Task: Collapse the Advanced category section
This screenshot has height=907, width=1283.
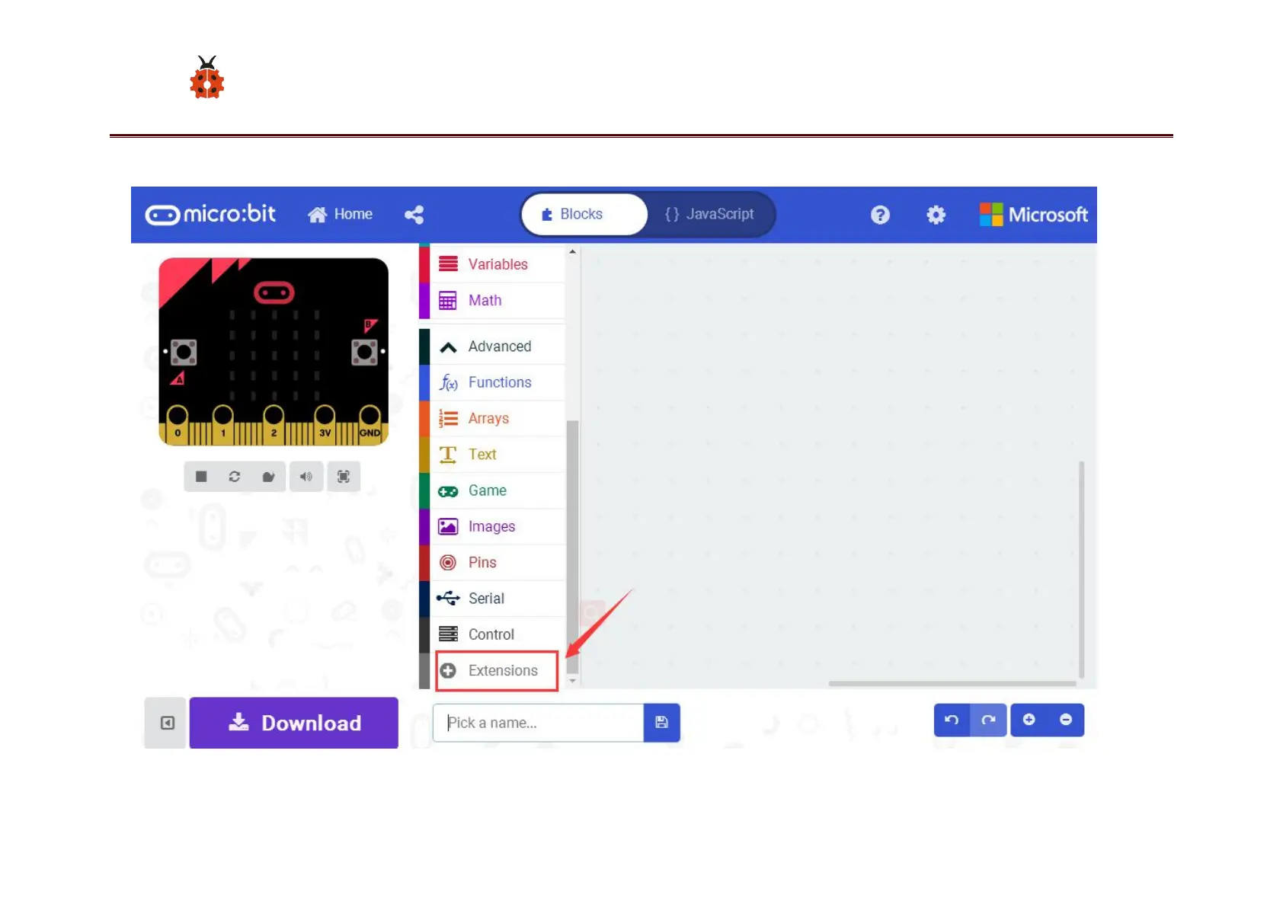Action: point(493,347)
